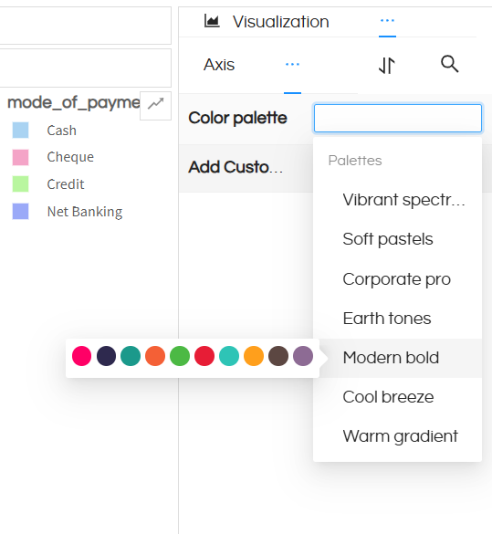
Task: Click the purple palette preview dot
Action: point(303,356)
